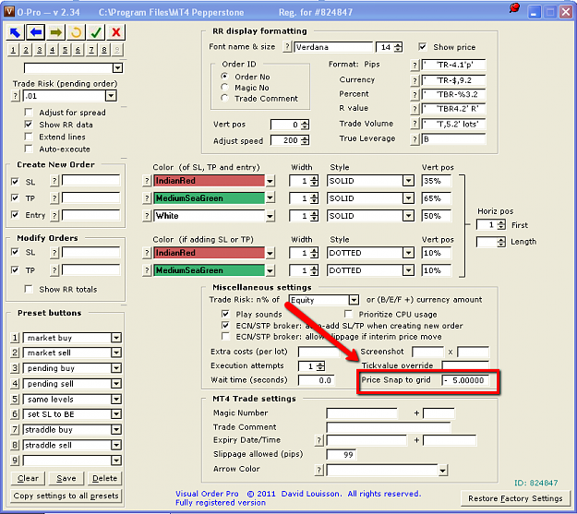Open help for Format Pips field

point(415,66)
